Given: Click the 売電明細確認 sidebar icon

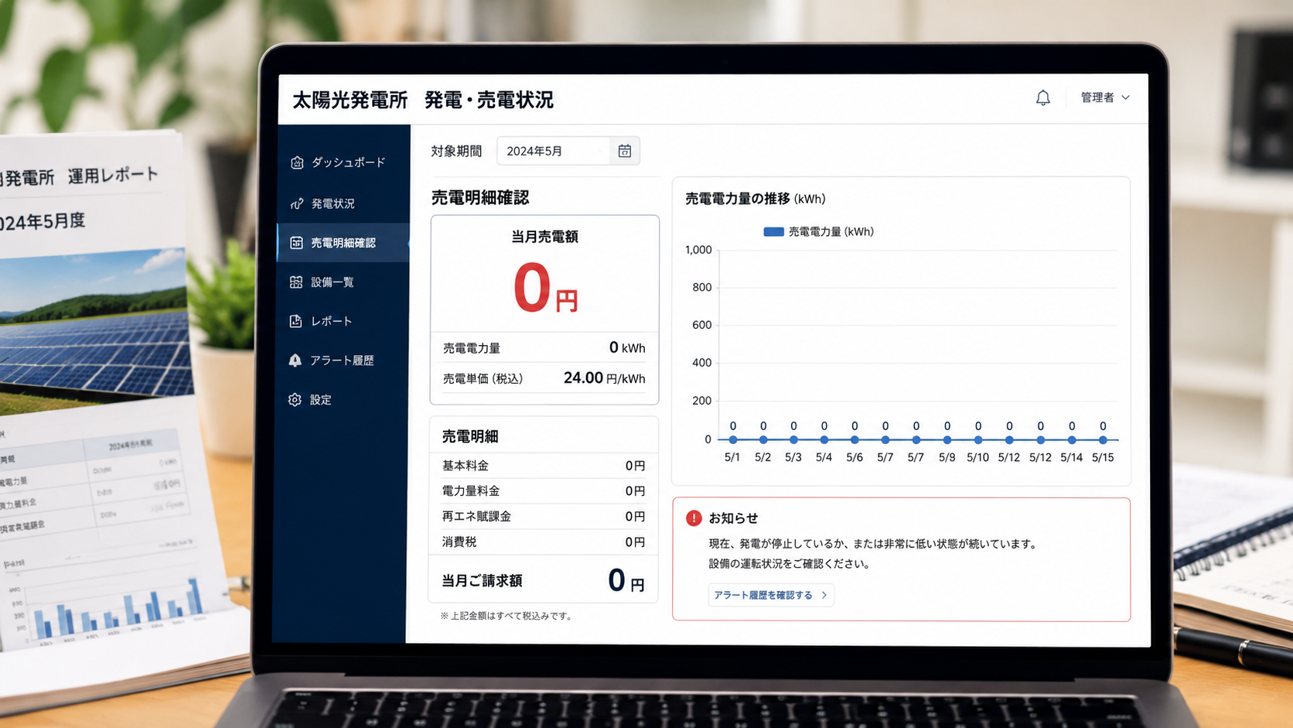Looking at the screenshot, I should click(x=296, y=243).
